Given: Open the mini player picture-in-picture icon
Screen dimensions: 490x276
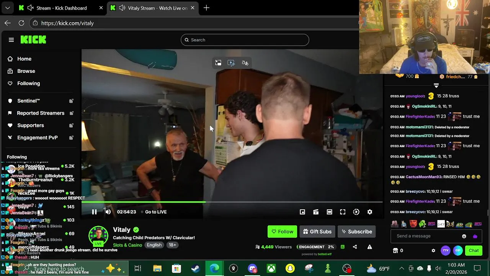Looking at the screenshot, I should click(302, 212).
